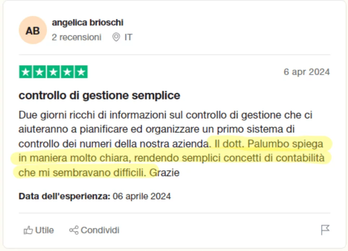Click the 6 apr 2024 date
This screenshot has height=251, width=348.
(x=306, y=72)
